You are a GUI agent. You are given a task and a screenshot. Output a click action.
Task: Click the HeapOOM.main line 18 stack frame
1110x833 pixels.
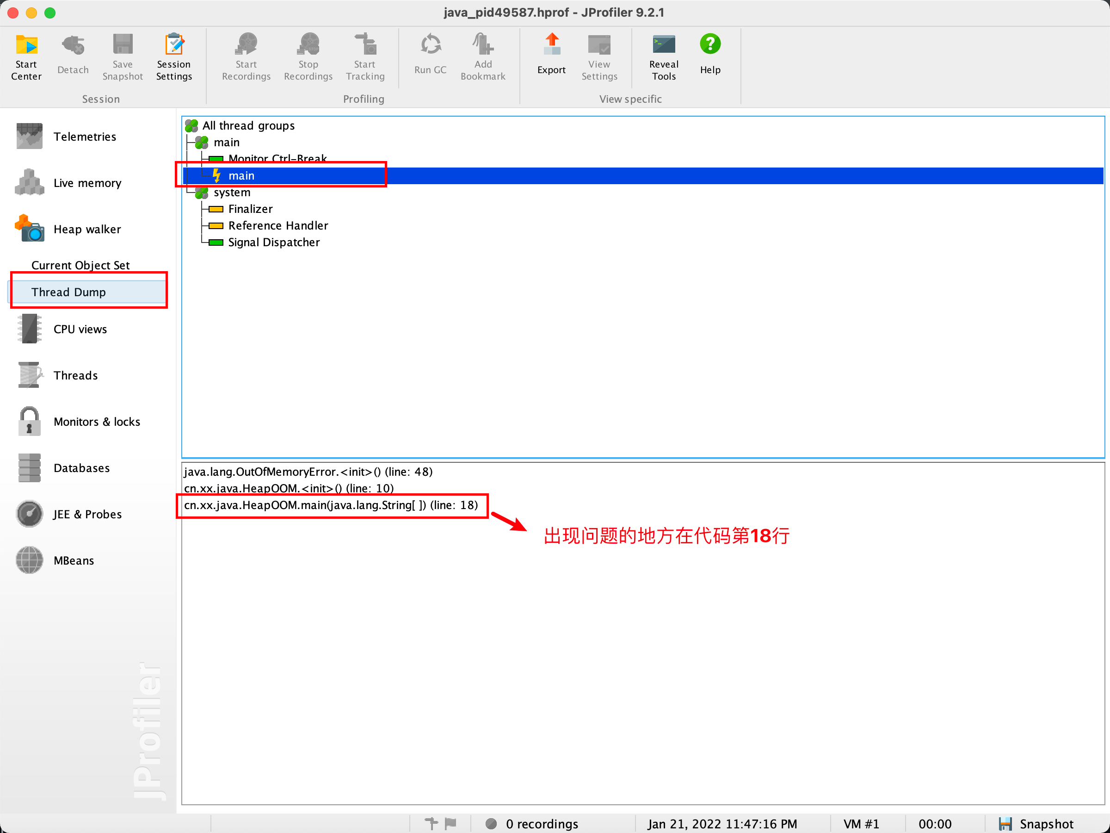pyautogui.click(x=331, y=505)
